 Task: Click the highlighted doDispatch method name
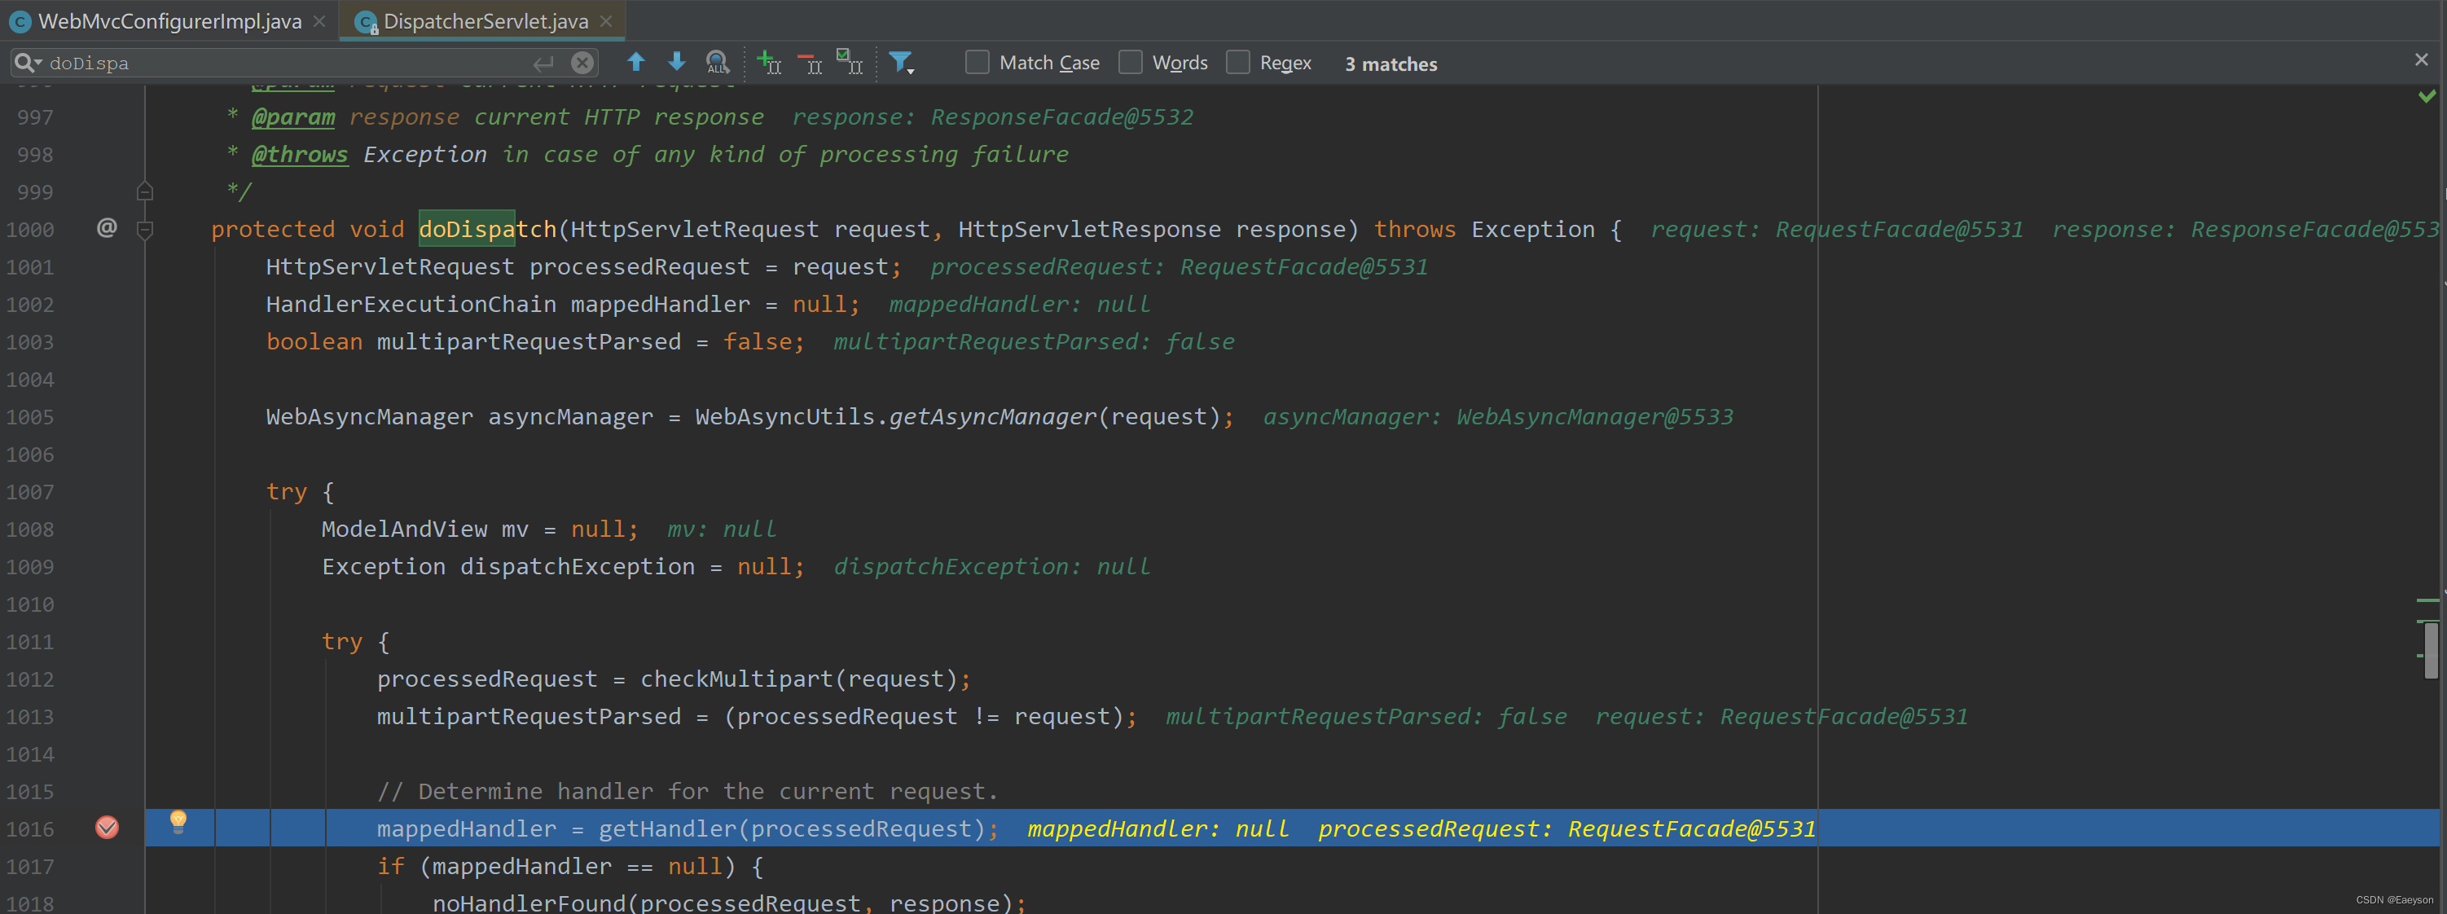pyautogui.click(x=487, y=229)
